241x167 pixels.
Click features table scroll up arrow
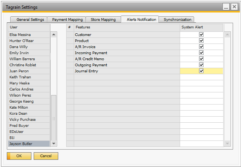coord(227,35)
